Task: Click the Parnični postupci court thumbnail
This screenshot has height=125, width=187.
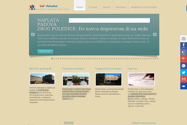Action: [76, 79]
